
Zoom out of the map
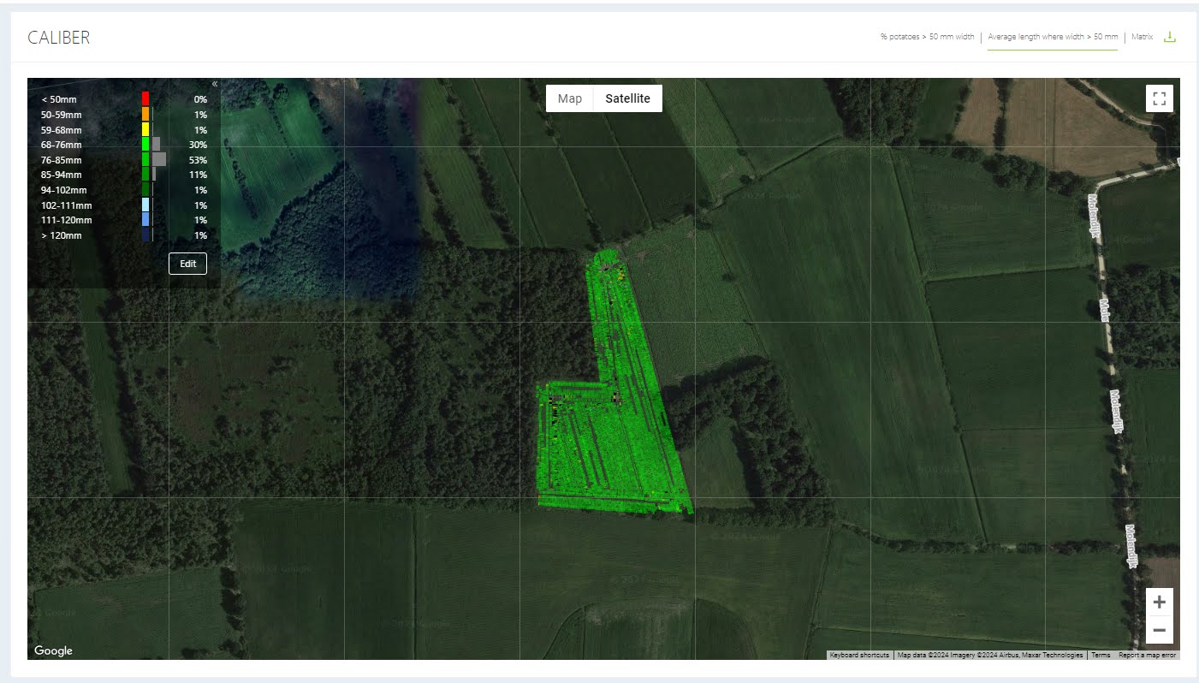pyautogui.click(x=1159, y=631)
